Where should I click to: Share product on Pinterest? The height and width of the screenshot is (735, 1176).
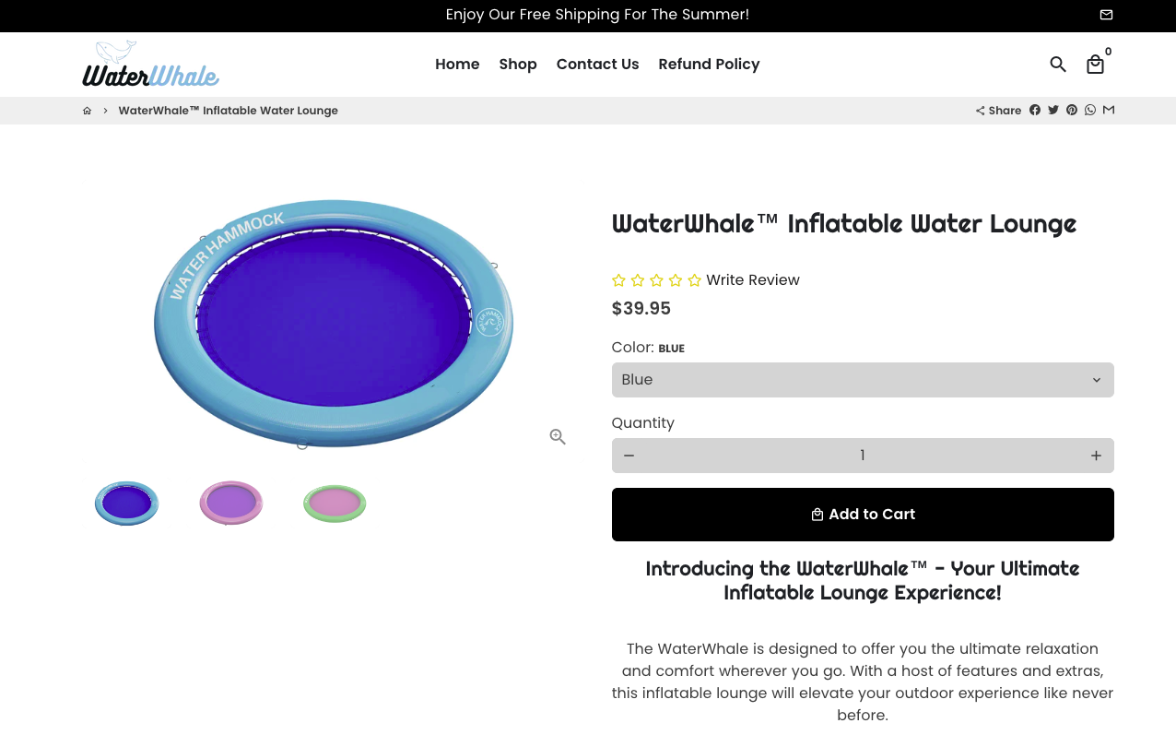[1072, 110]
